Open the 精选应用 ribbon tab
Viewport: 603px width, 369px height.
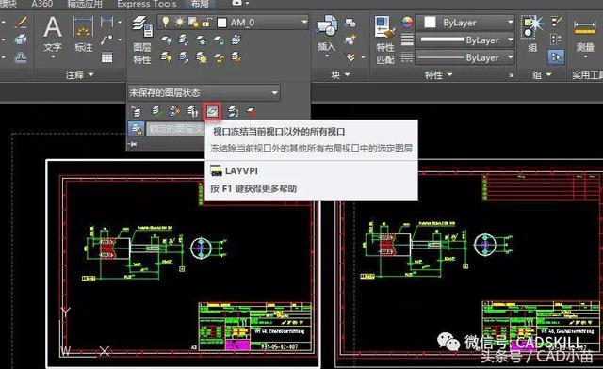click(x=85, y=4)
